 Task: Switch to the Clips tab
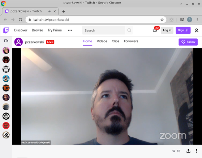pos(115,41)
